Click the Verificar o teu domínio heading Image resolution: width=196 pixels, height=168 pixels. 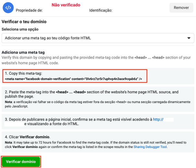(x=24, y=22)
